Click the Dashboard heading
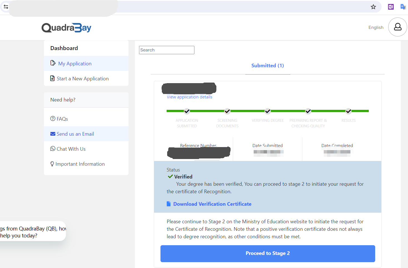This screenshot has height=268, width=408. [x=64, y=48]
